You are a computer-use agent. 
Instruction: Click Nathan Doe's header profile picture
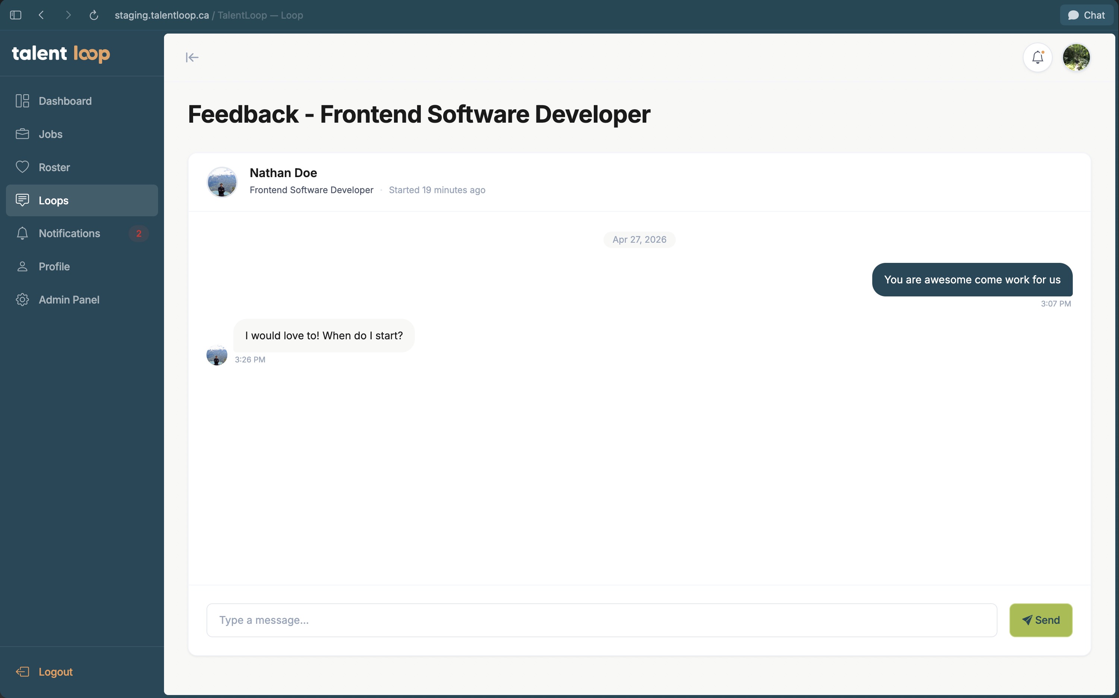[x=222, y=182]
